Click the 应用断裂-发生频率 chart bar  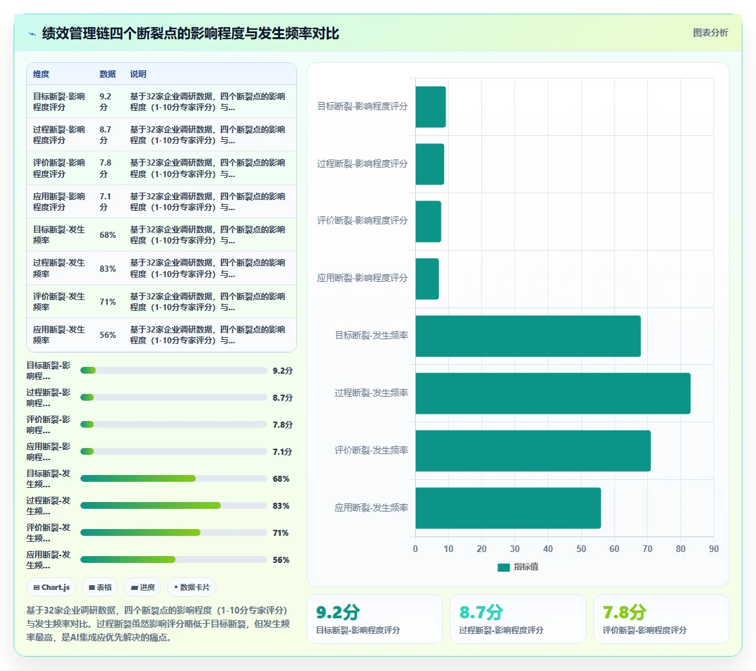(508, 508)
